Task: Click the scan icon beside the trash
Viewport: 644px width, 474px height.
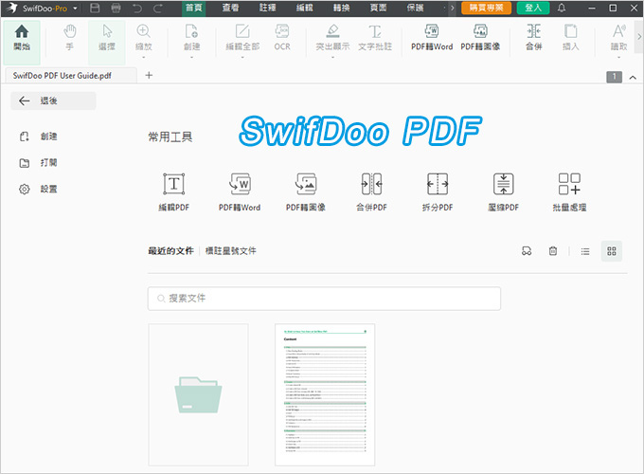Action: point(527,251)
